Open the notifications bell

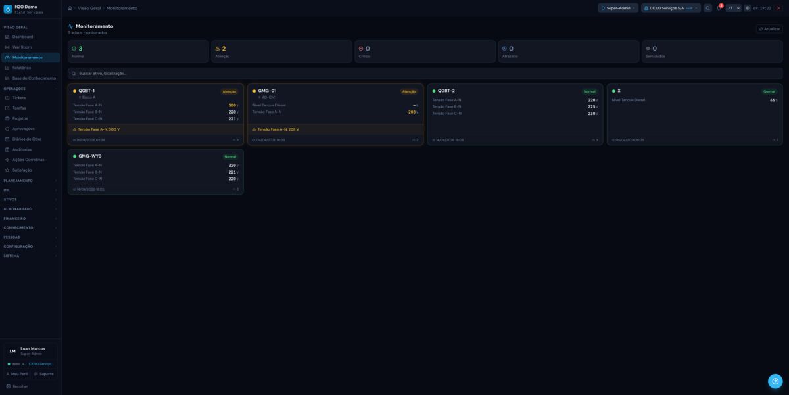pyautogui.click(x=719, y=8)
